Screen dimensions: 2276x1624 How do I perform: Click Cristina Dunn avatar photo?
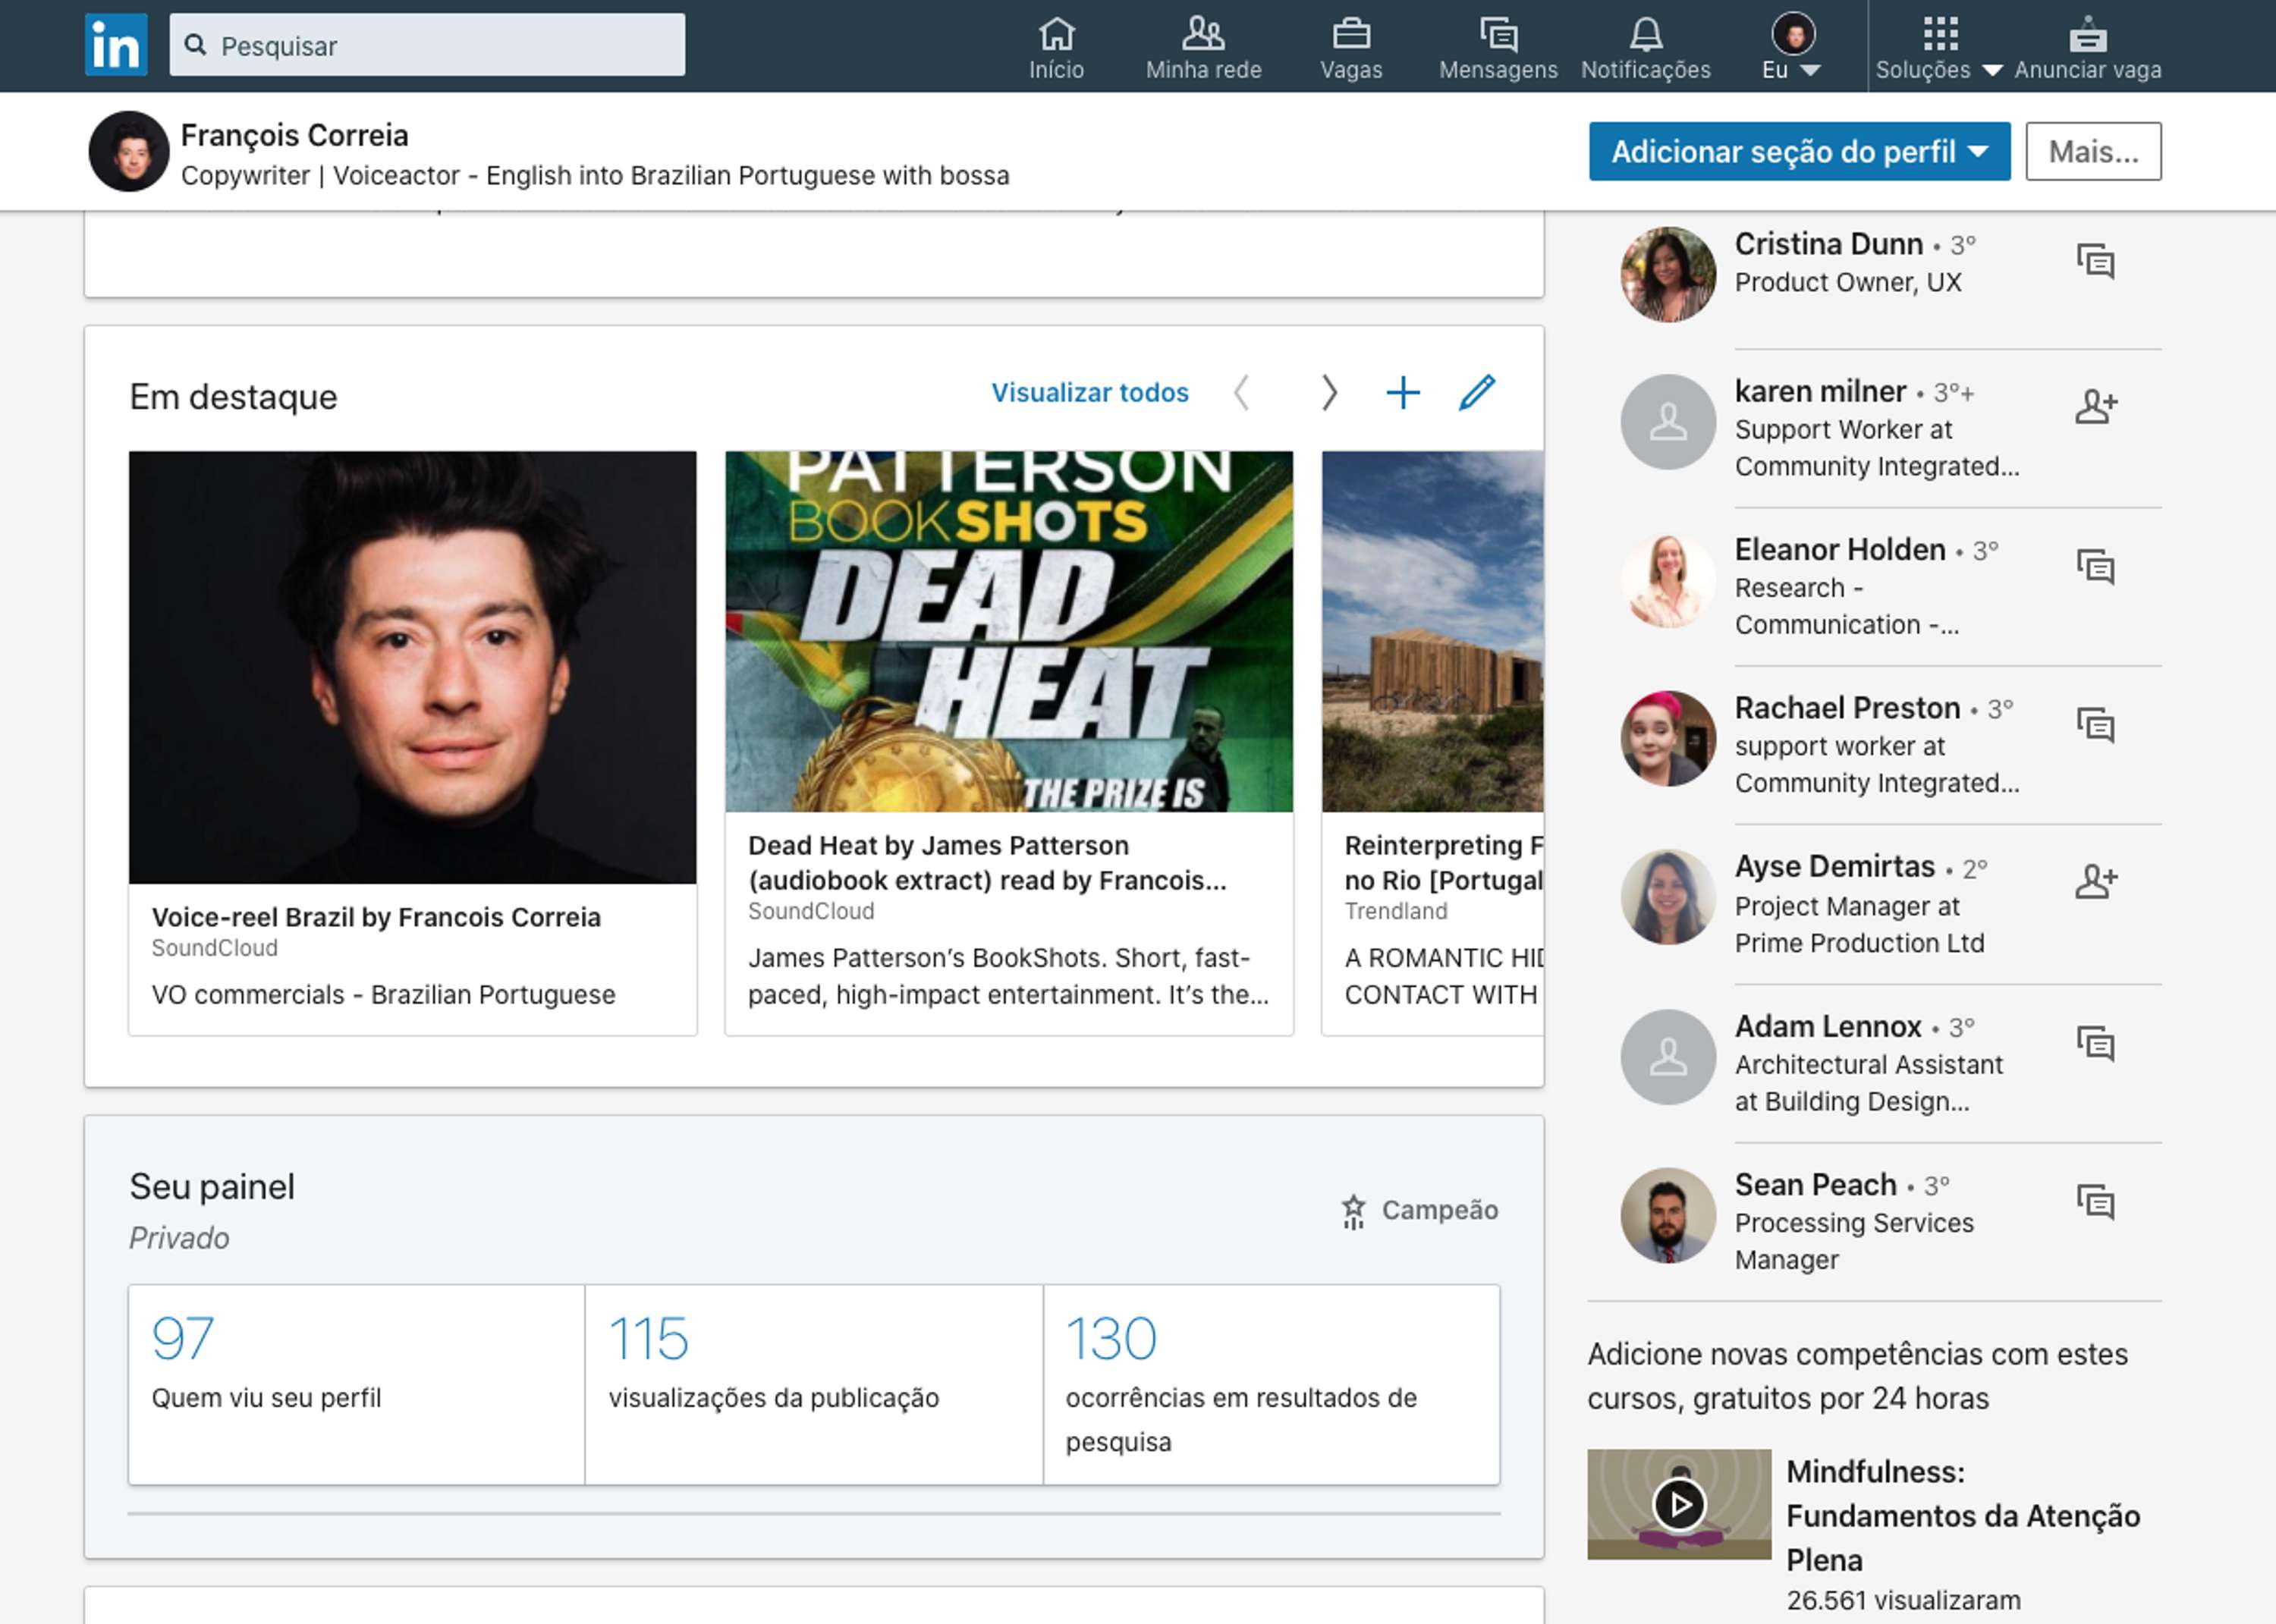[1668, 274]
